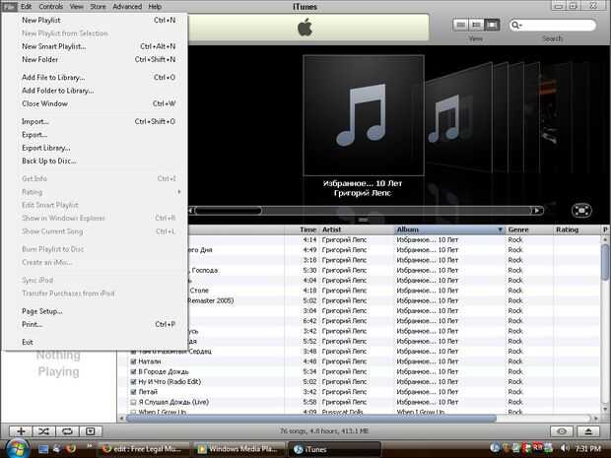Image resolution: width=611 pixels, height=458 pixels.
Task: Click the Windows Start orb
Action: 16,448
